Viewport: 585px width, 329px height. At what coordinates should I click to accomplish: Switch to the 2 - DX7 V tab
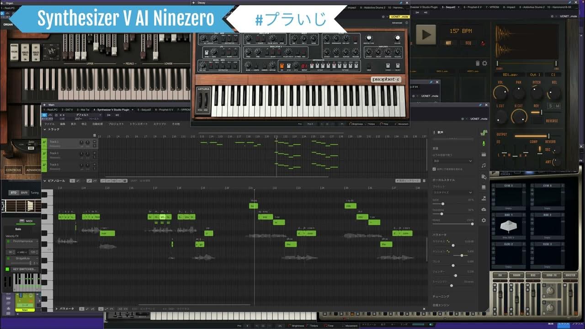click(67, 110)
